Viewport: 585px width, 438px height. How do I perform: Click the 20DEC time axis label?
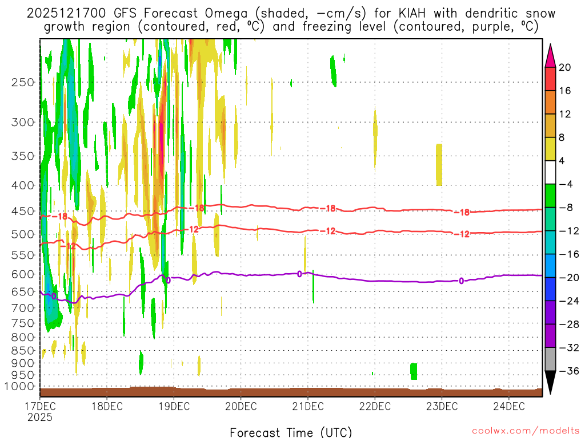[x=241, y=406]
